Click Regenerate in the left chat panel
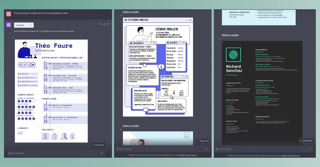 click(x=98, y=145)
